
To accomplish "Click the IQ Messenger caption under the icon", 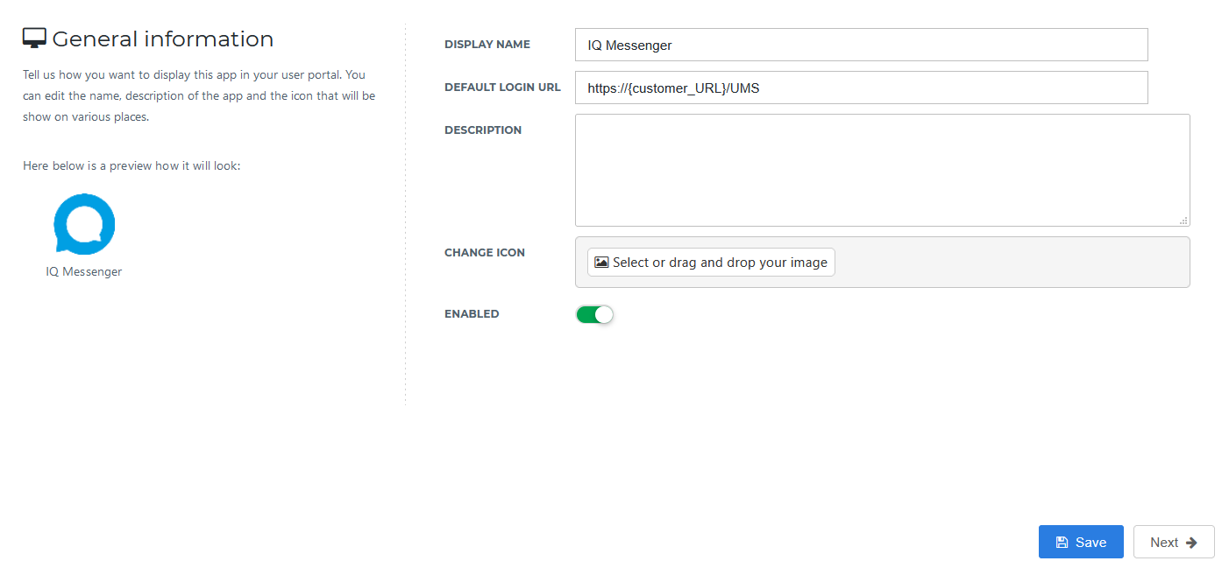I will point(84,272).
